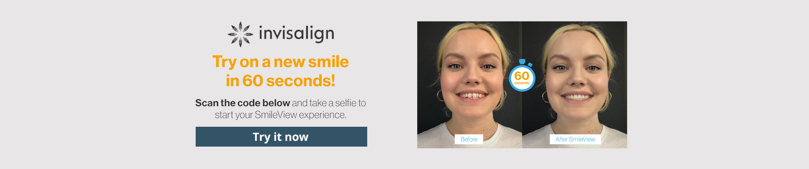Open the Before selfie photo
Screen dimensions: 809x169
[x=470, y=84]
